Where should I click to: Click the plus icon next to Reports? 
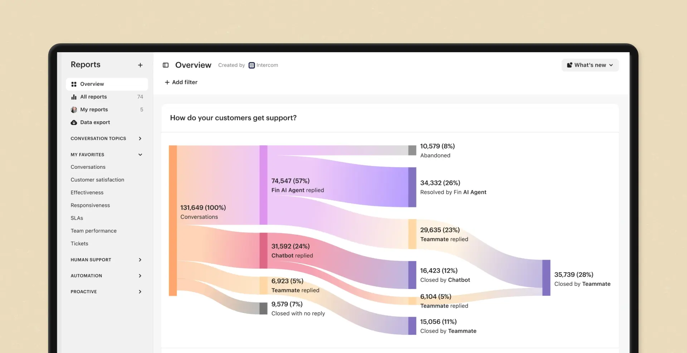140,65
